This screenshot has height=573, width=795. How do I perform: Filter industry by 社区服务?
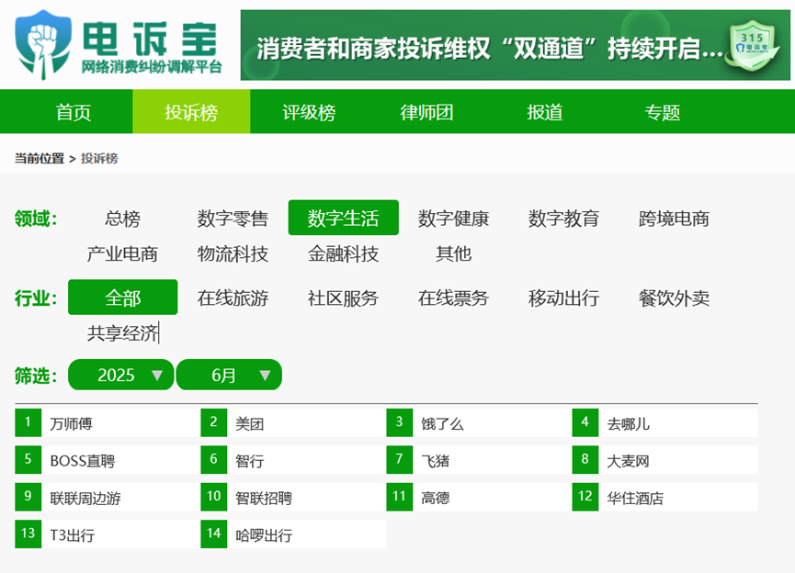[x=343, y=298]
